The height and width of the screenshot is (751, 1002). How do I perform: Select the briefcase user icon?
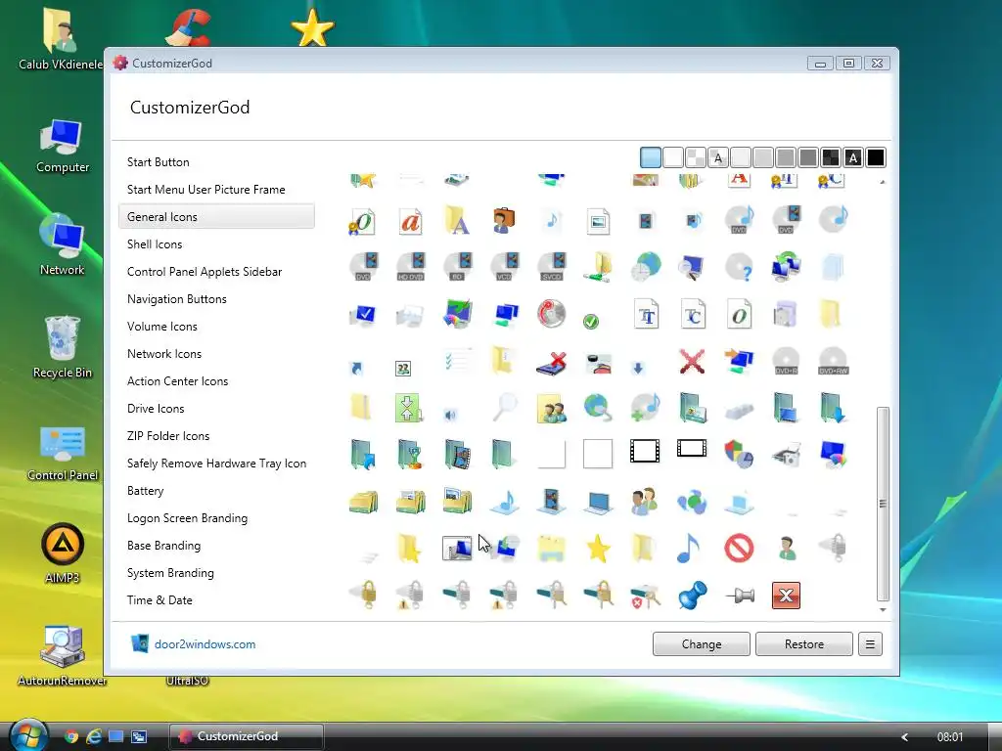(x=504, y=220)
